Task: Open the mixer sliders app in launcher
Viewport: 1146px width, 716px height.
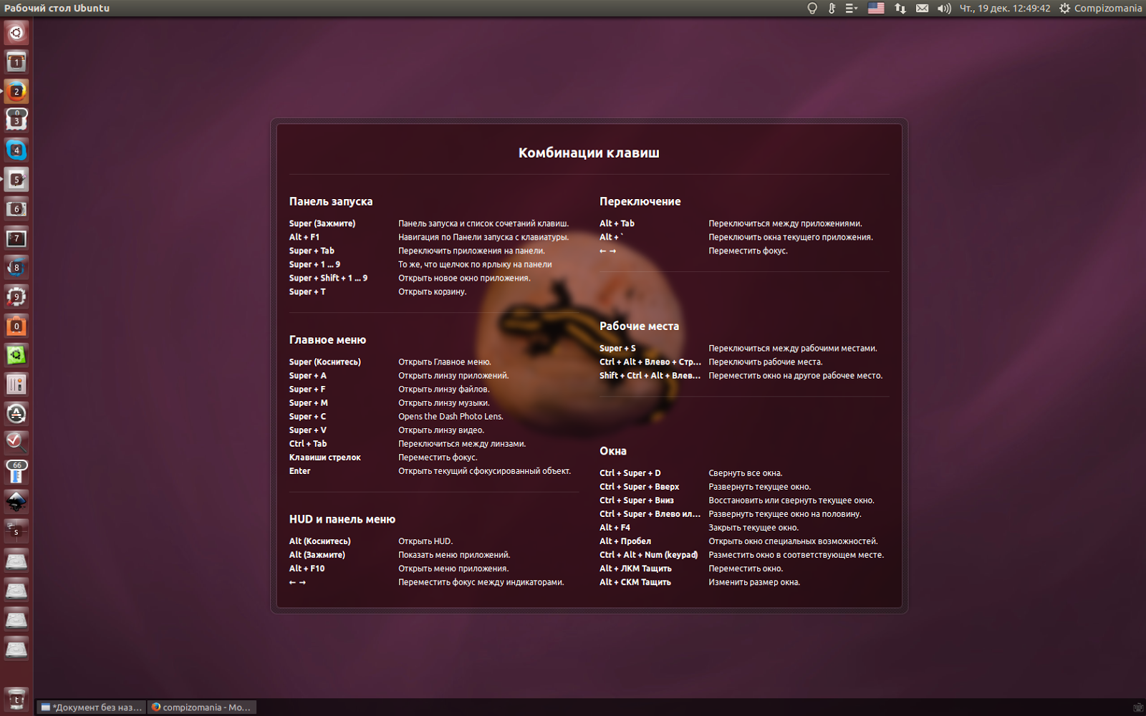Action: (16, 385)
